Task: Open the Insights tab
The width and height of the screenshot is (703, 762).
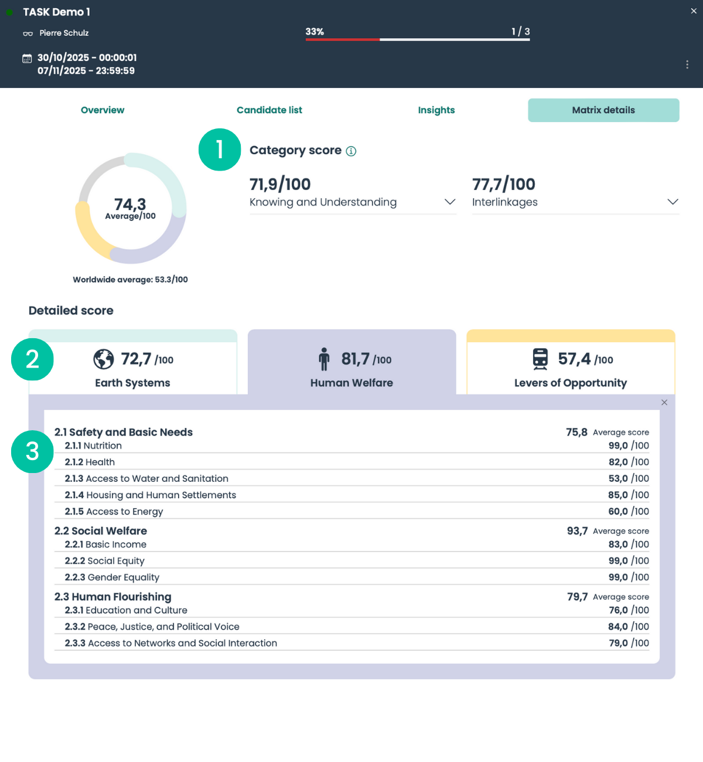Action: click(x=436, y=110)
